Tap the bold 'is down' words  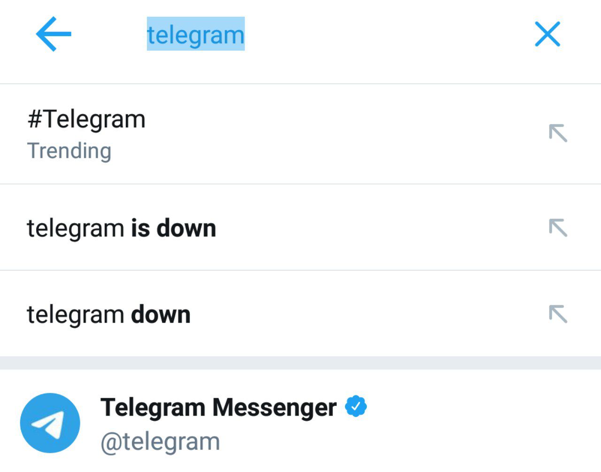(x=173, y=228)
